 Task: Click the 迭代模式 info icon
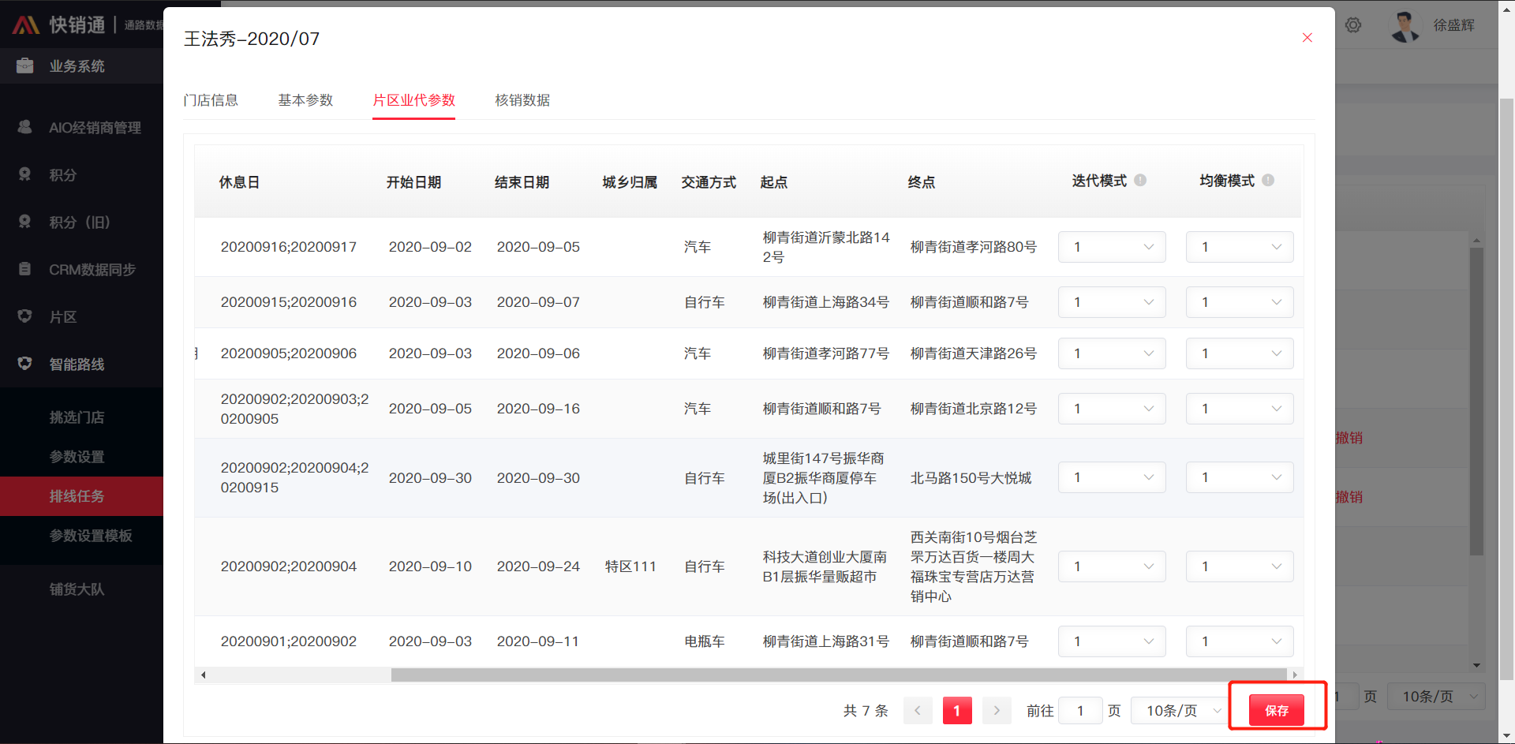tap(1140, 181)
